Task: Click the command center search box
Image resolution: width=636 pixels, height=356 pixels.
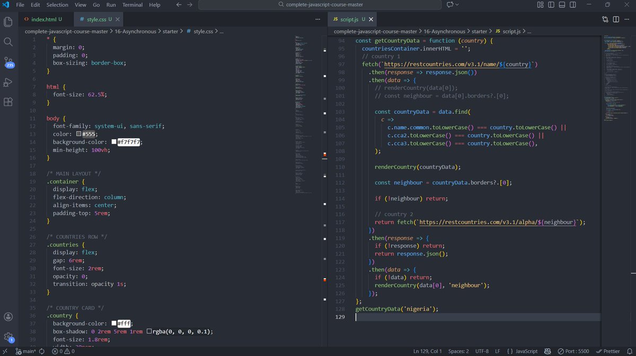Action: tap(320, 5)
